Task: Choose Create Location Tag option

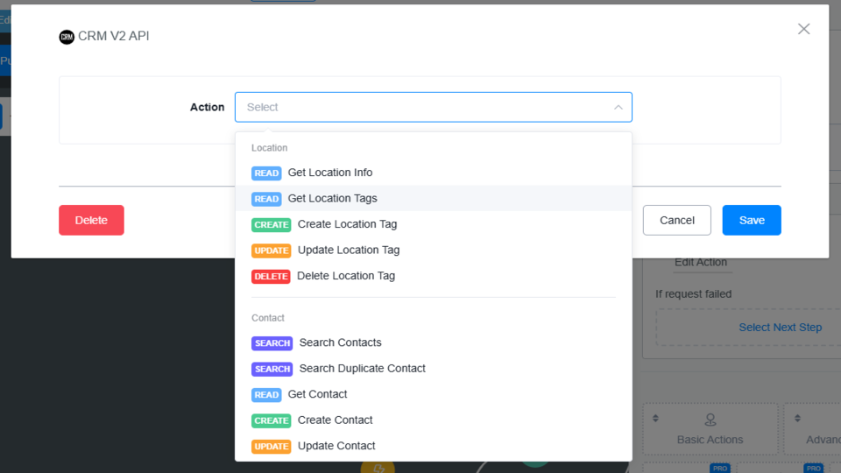Action: 434,224
